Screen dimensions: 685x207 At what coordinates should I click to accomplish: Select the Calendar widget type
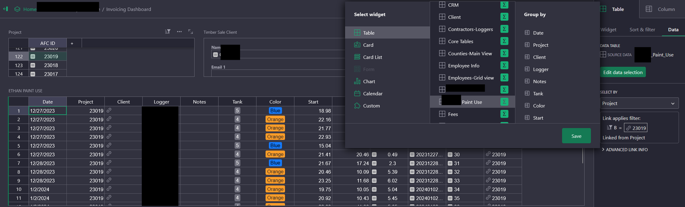pos(372,93)
